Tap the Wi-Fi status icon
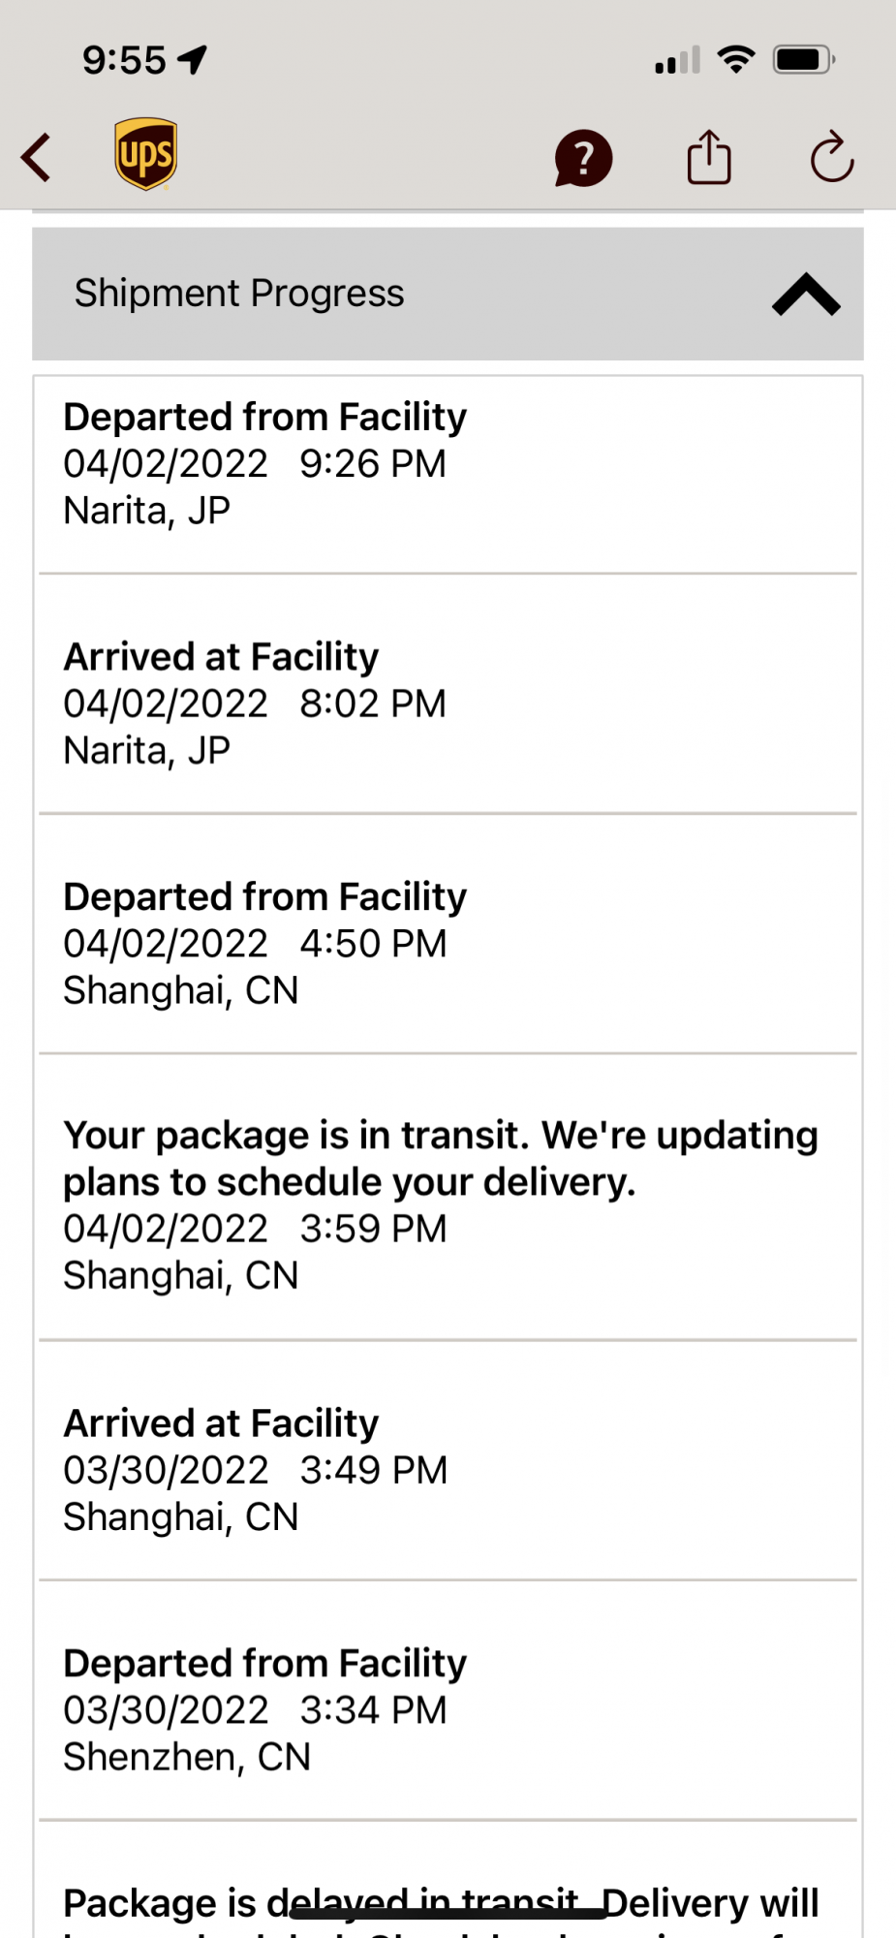Viewport: 896px width, 1938px height. [736, 60]
